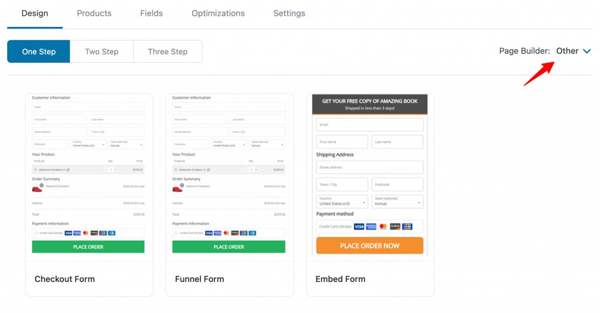Viewport: 600px width, 313px height.
Task: Open the Fields tab
Action: tap(151, 13)
